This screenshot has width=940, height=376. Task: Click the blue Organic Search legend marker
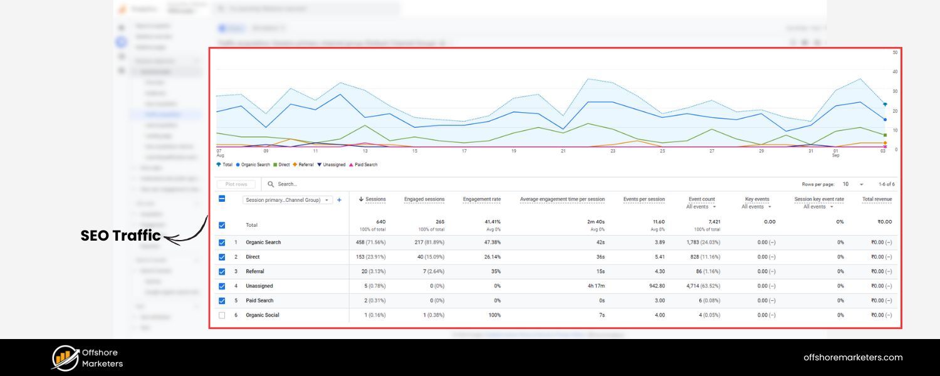click(x=238, y=165)
